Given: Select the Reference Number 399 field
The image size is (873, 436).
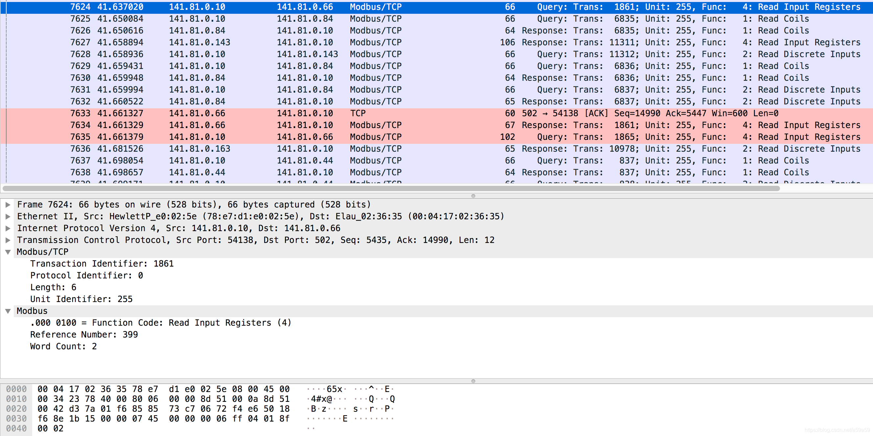Looking at the screenshot, I should [x=84, y=335].
